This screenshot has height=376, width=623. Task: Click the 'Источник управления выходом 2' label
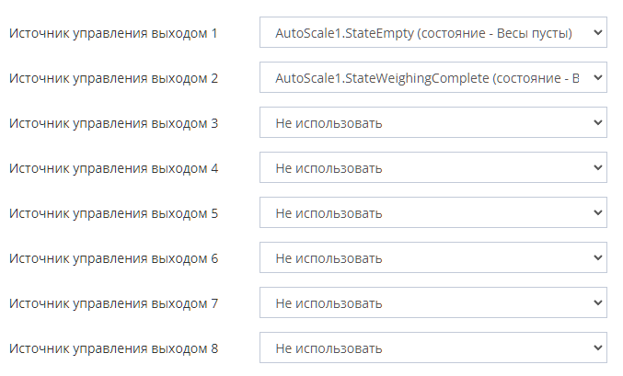(113, 79)
